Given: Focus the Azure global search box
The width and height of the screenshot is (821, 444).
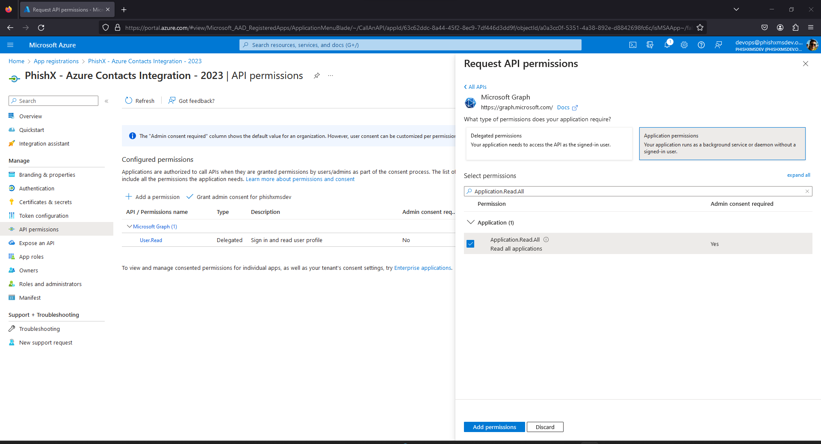Looking at the screenshot, I should coord(410,45).
